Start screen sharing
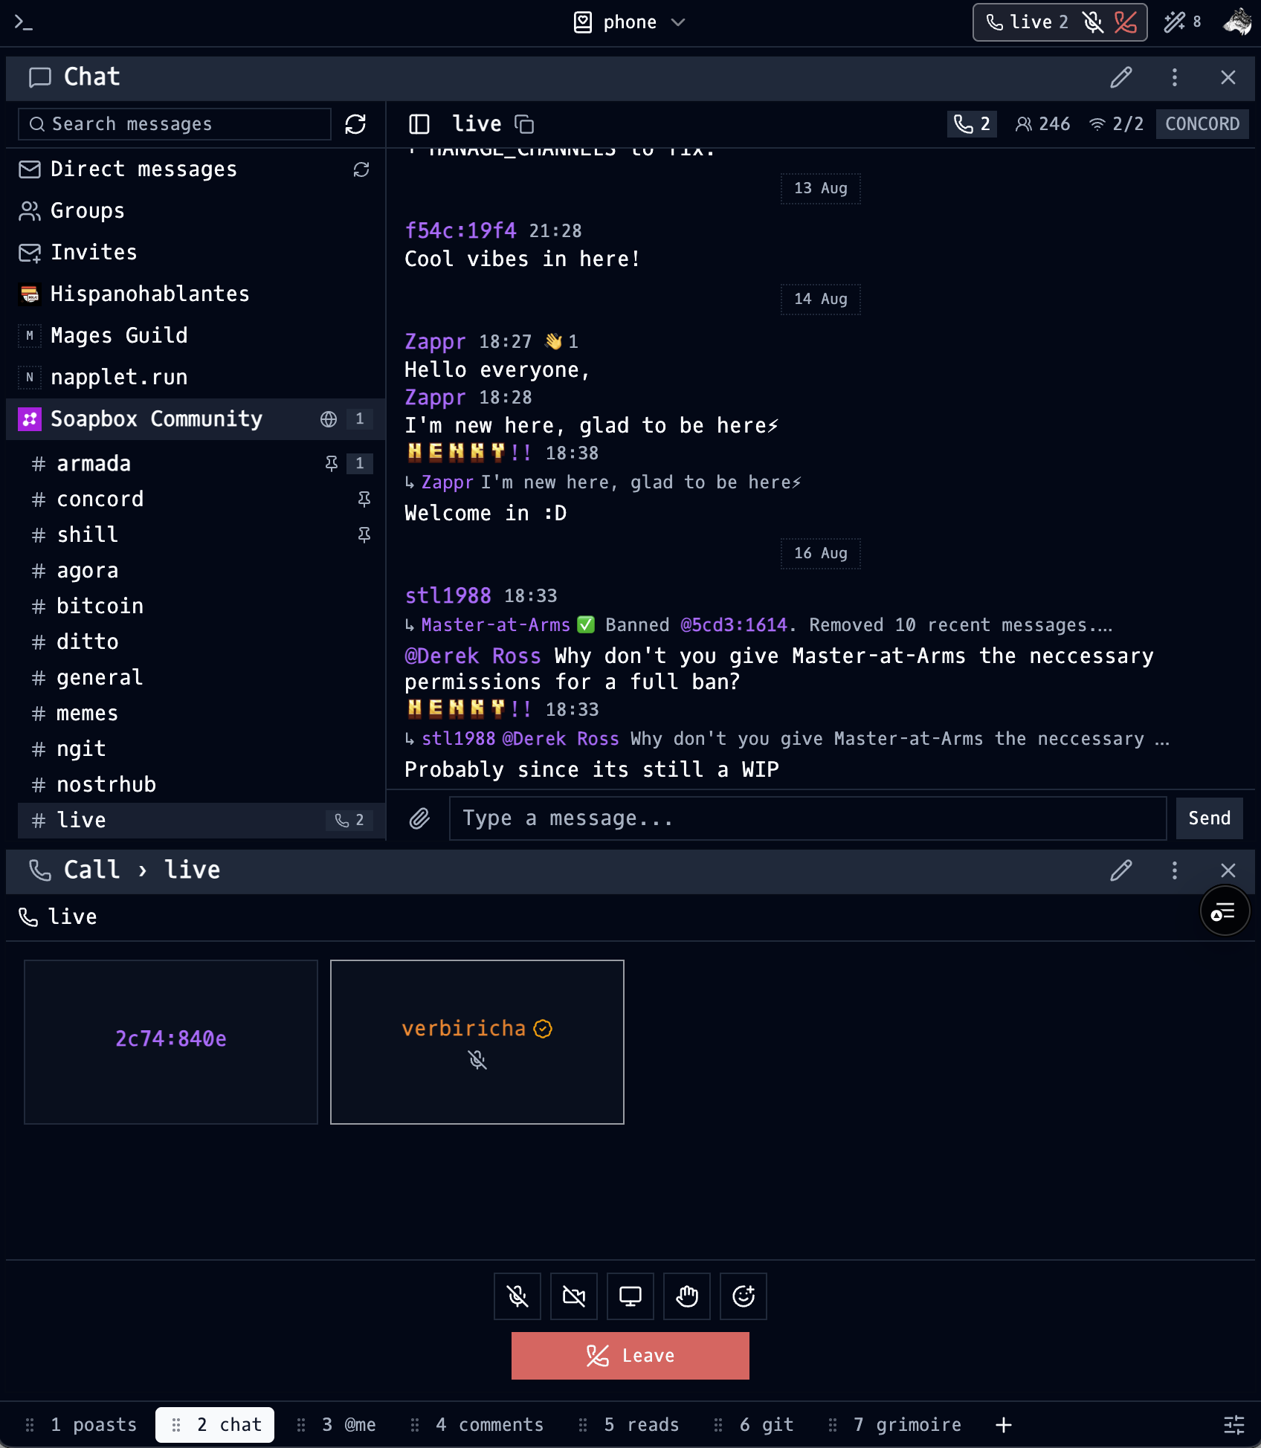 tap(630, 1296)
